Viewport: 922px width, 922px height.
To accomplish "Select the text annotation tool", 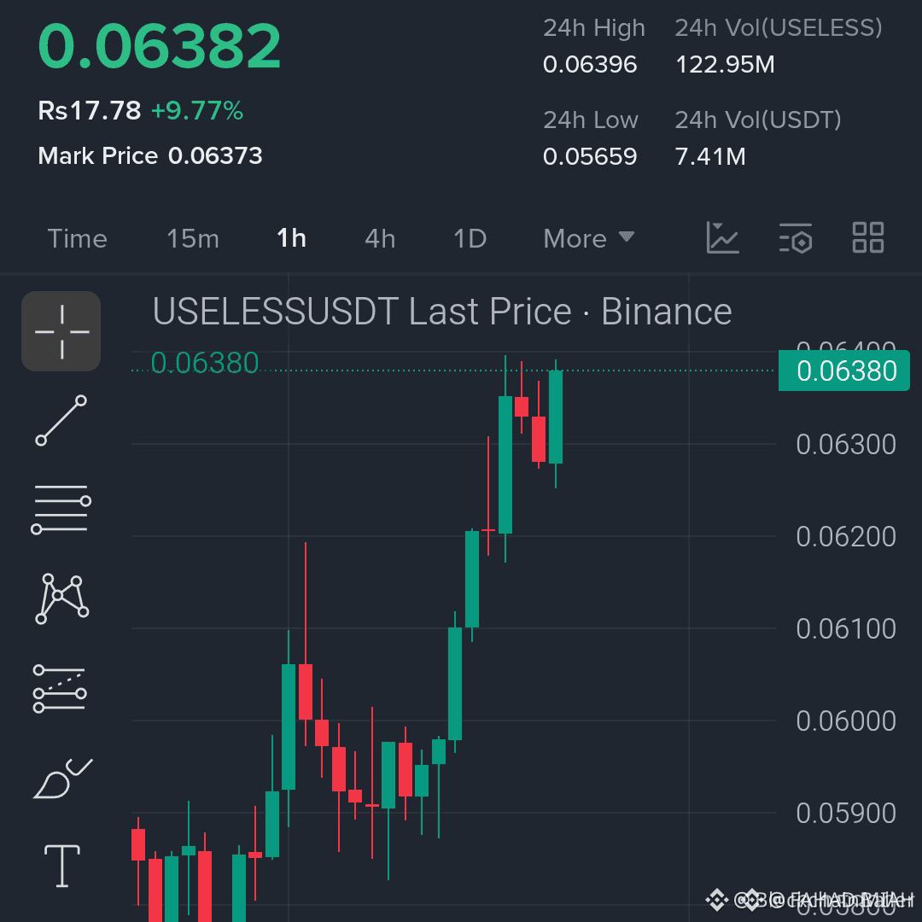I will 61,866.
